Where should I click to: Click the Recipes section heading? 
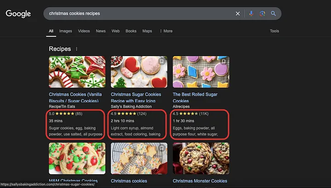pyautogui.click(x=60, y=49)
